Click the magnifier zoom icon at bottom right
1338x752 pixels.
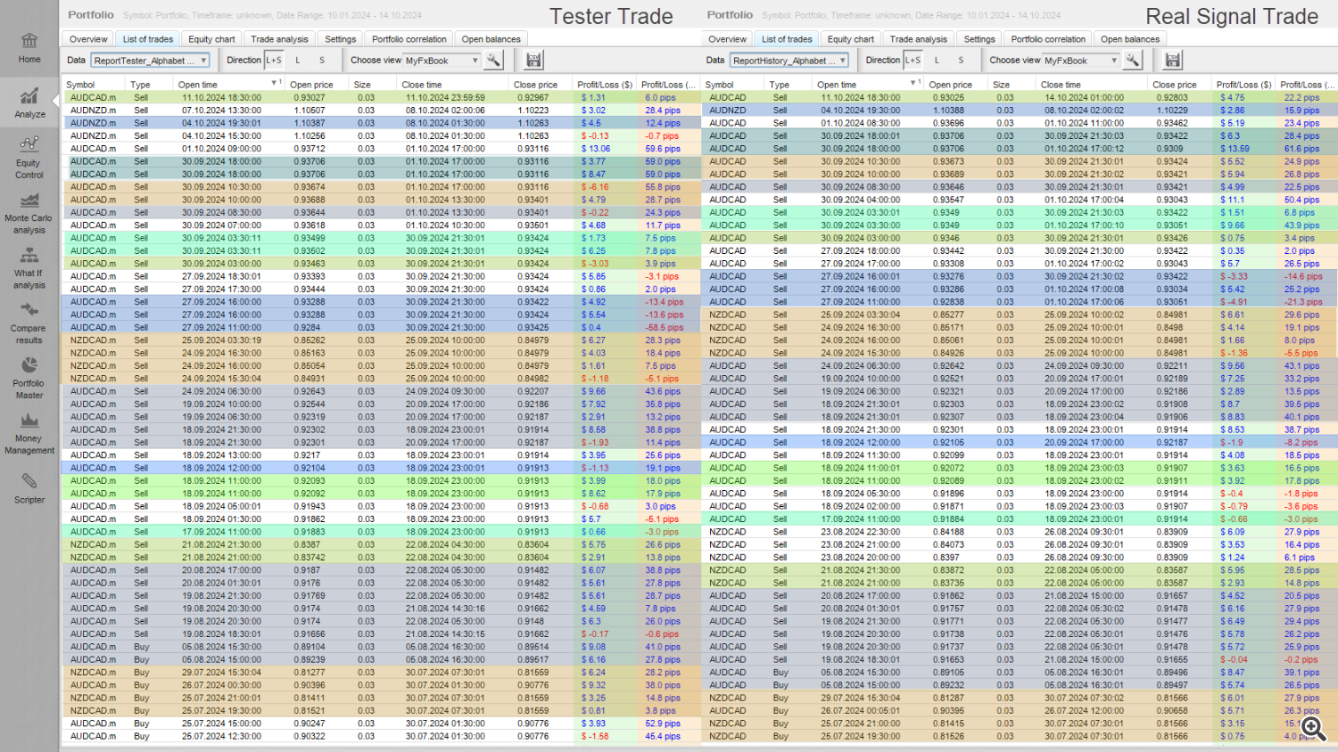[x=1312, y=728]
